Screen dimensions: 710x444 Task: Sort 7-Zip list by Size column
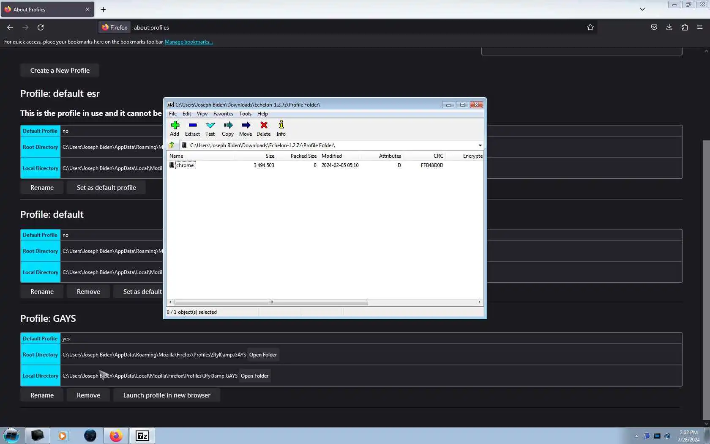coord(255,156)
